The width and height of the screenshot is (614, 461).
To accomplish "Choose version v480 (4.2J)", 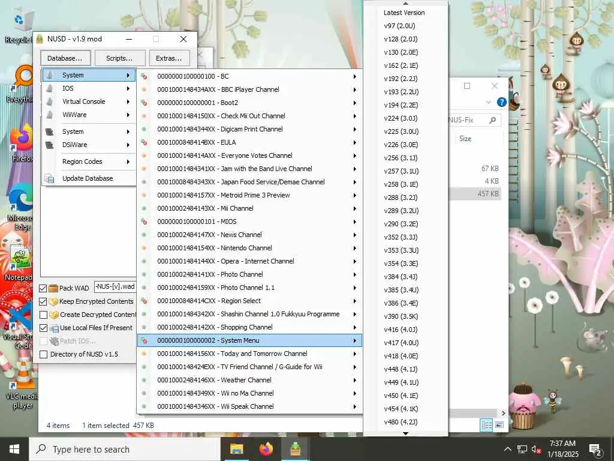I will tap(406, 422).
